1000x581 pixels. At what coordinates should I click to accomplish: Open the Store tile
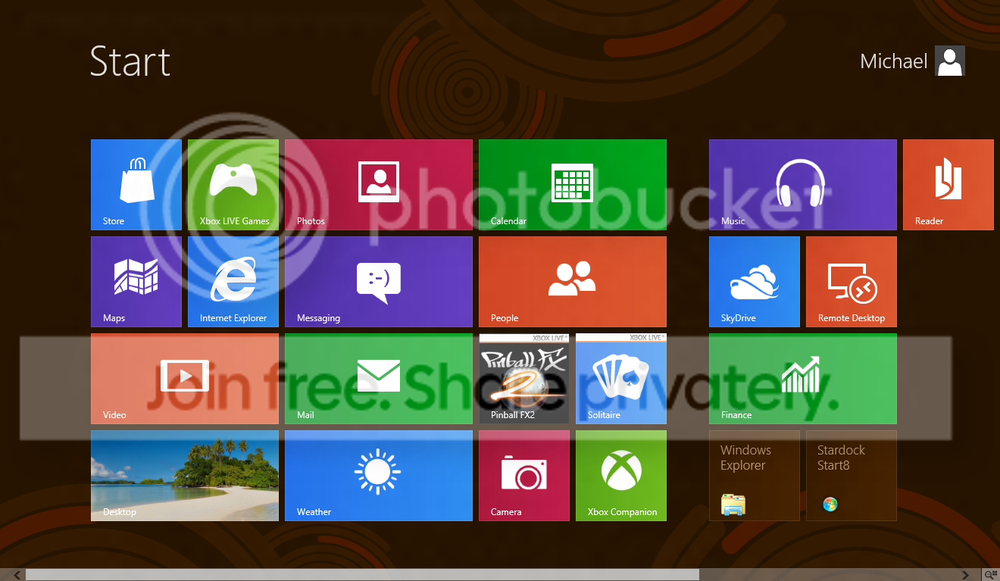coord(136,185)
